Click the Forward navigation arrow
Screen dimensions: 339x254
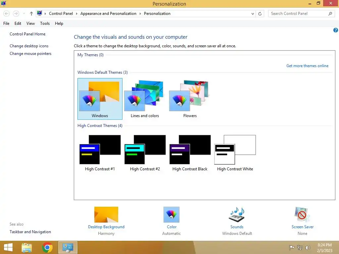tap(16, 14)
